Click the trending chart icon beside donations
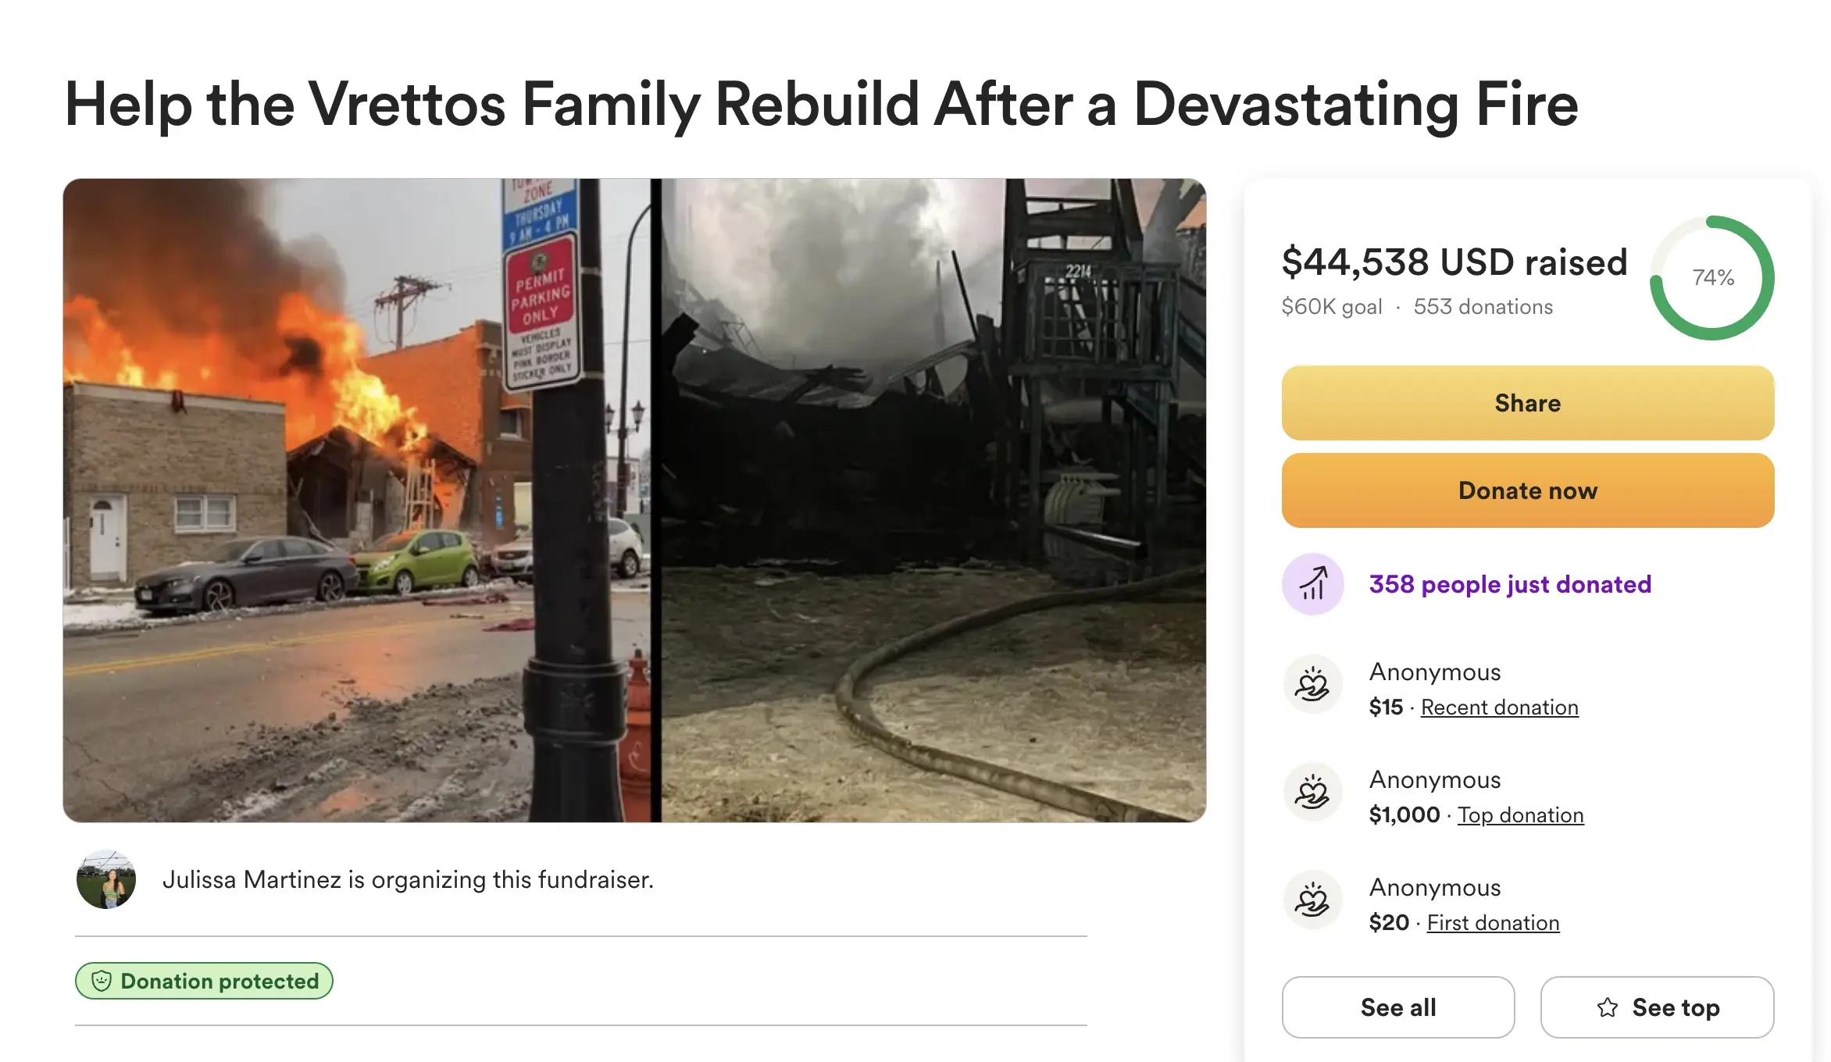Viewport: 1831px width, 1062px height. point(1313,584)
